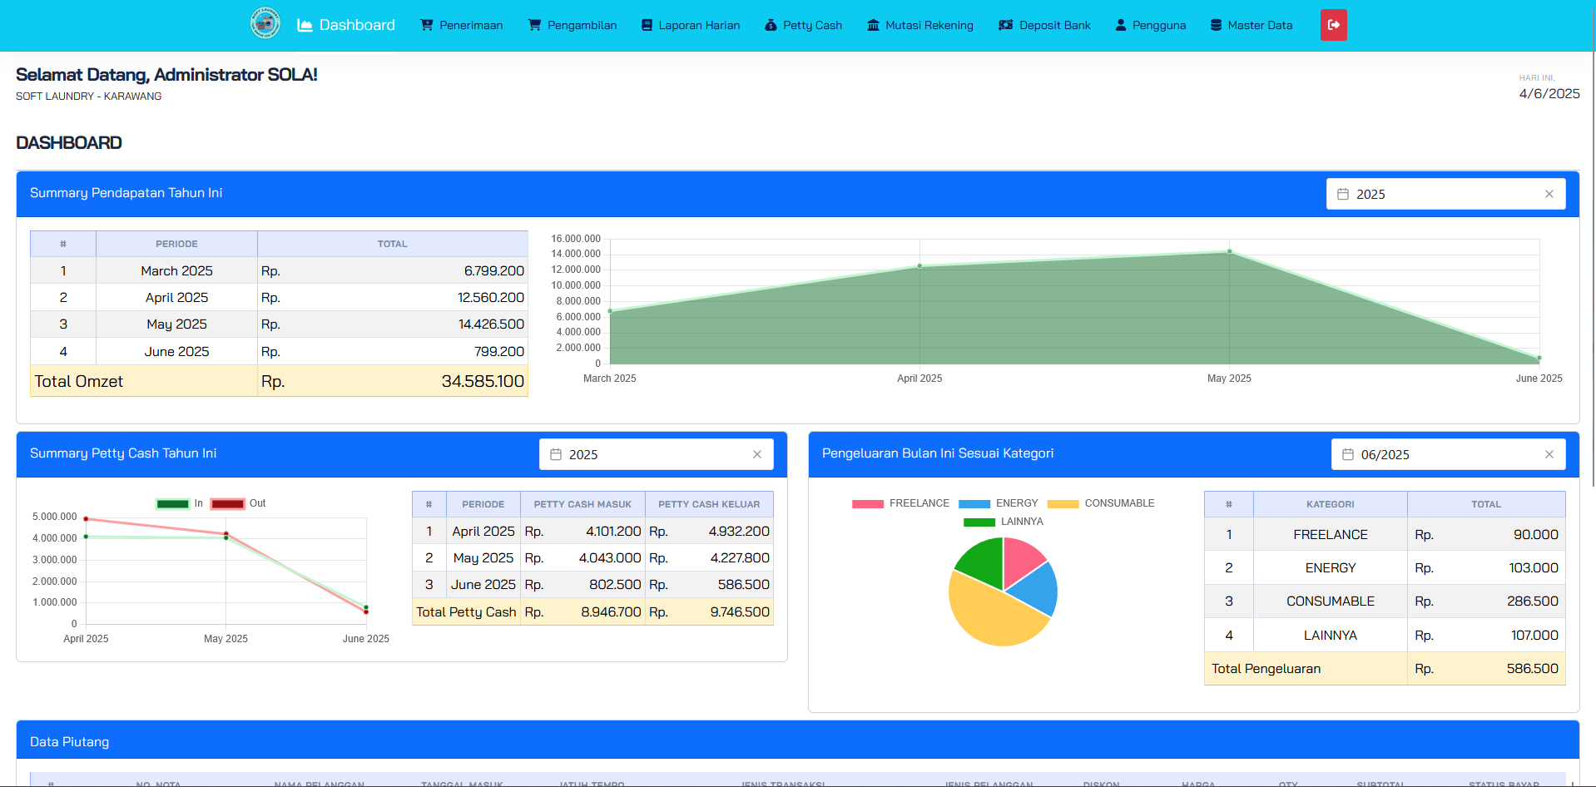Click calendar icon in Summary Pendapatan year picker
The image size is (1596, 787).
[x=1342, y=194]
